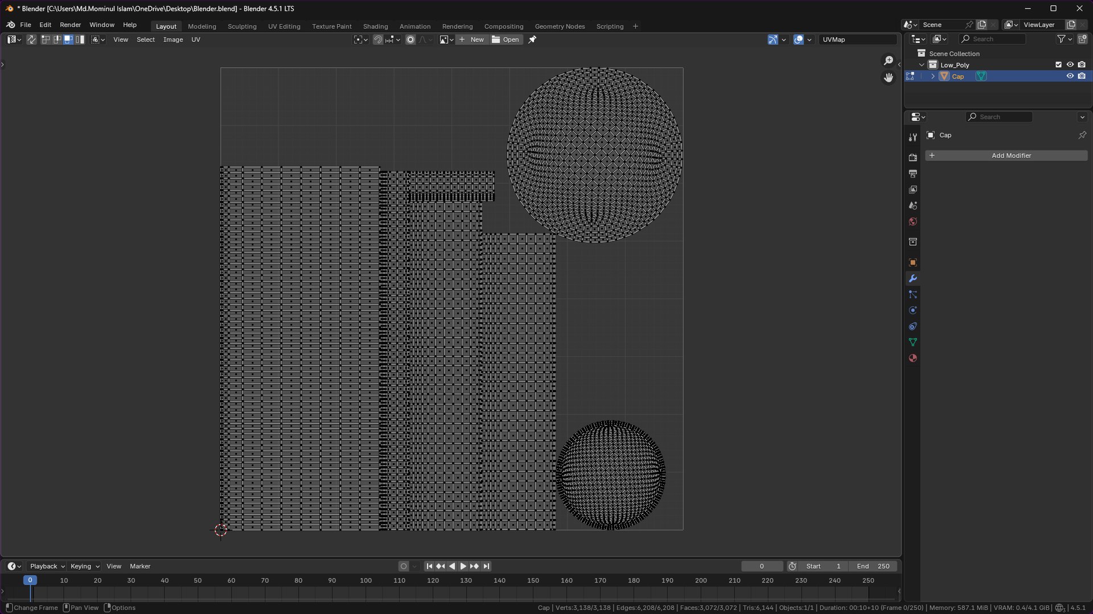The width and height of the screenshot is (1093, 614).
Task: Toggle snapping in UV editor
Action: pos(377,40)
